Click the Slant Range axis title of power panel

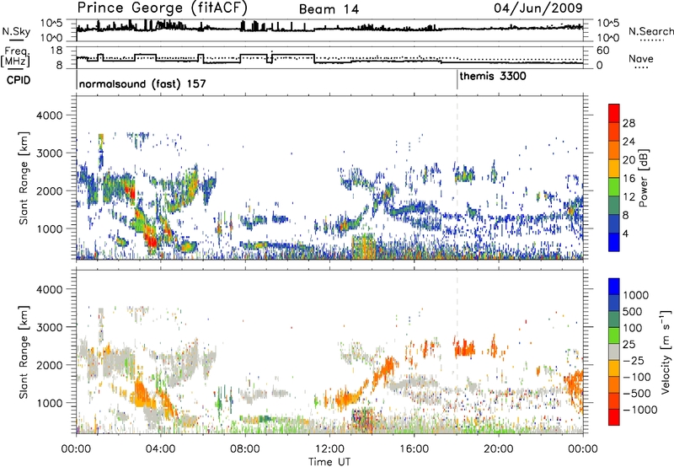[x=24, y=178]
